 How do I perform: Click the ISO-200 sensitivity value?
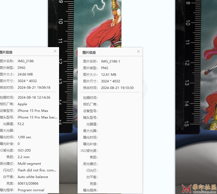pyautogui.click(x=24, y=150)
